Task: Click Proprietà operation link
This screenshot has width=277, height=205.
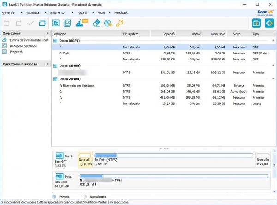Action: pyautogui.click(x=16, y=52)
